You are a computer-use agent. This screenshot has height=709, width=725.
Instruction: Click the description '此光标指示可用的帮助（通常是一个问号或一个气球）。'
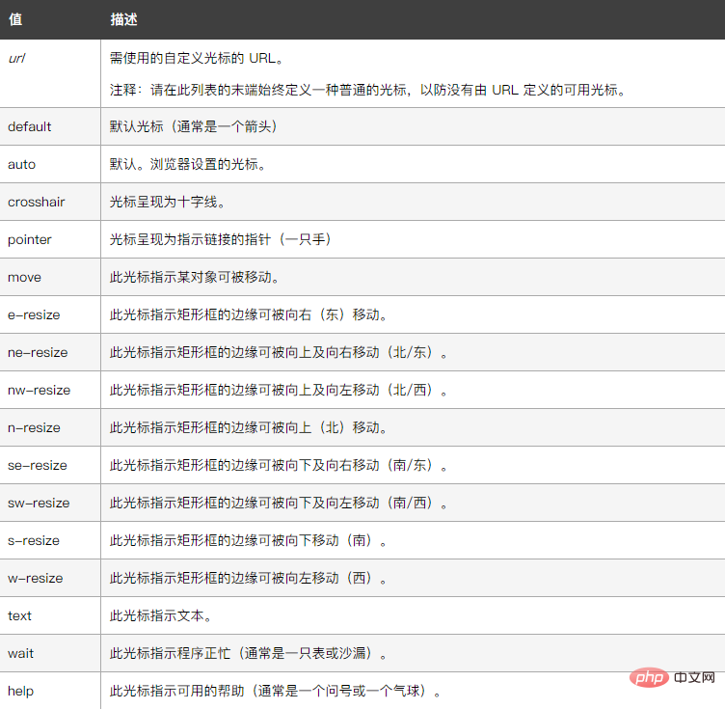[276, 691]
